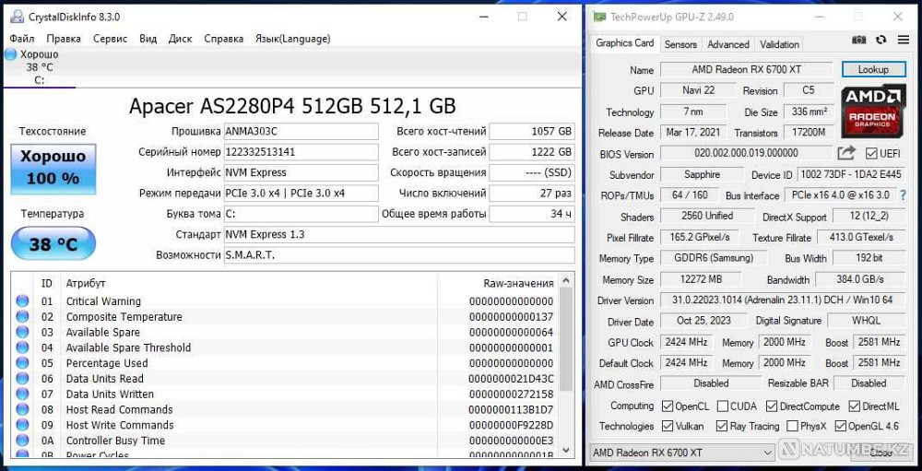The image size is (922, 471).
Task: Click the status orb for Percentage Used
Action: pyautogui.click(x=22, y=363)
